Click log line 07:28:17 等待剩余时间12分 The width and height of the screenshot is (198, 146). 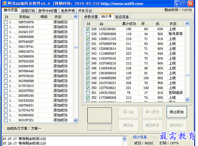click(x=24, y=143)
